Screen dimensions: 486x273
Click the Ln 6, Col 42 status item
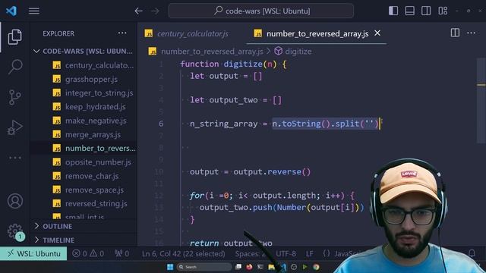(184, 253)
